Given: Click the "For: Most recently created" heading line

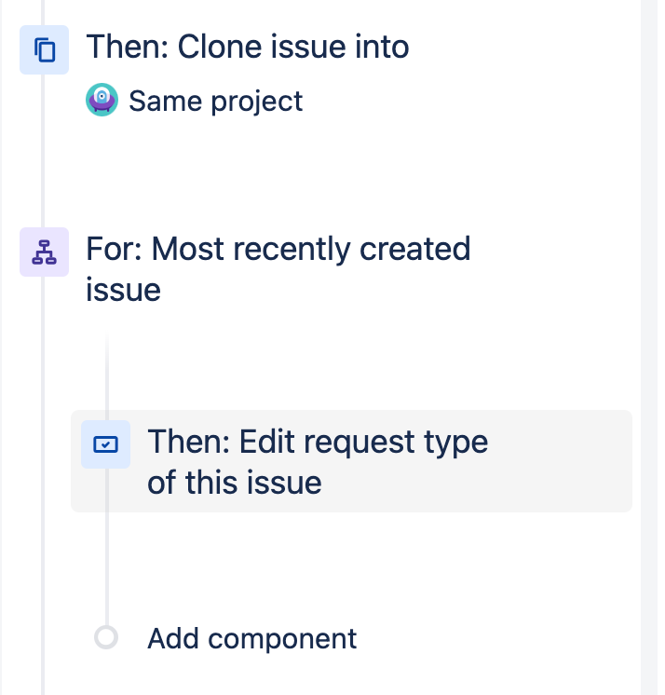Looking at the screenshot, I should (x=278, y=250).
